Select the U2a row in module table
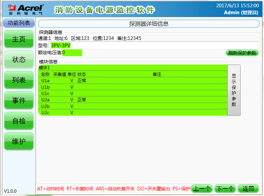The image size is (264, 196). (132, 100)
